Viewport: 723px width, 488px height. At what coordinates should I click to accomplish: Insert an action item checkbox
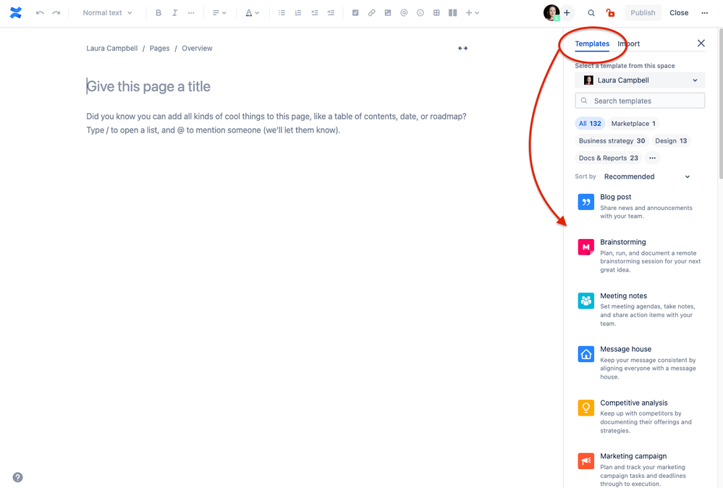355,12
